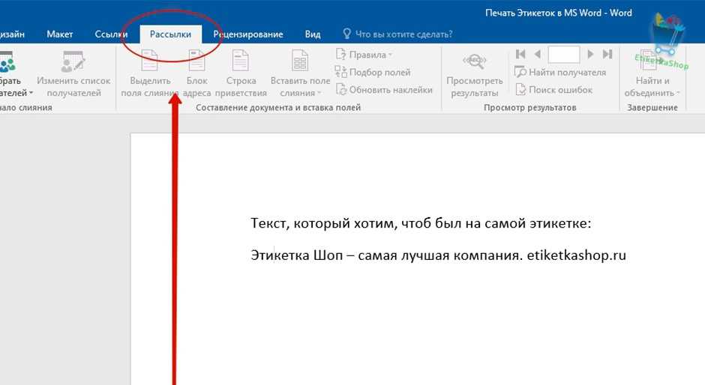
Task: Go to the first record
Action: click(x=521, y=54)
